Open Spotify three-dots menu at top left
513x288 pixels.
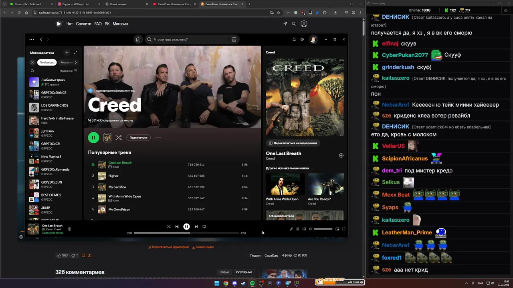[32, 39]
